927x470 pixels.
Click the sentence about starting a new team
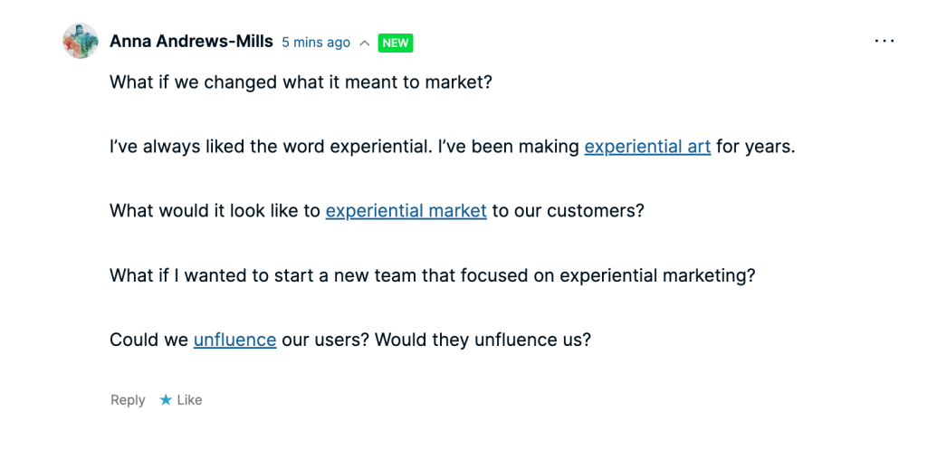point(432,275)
